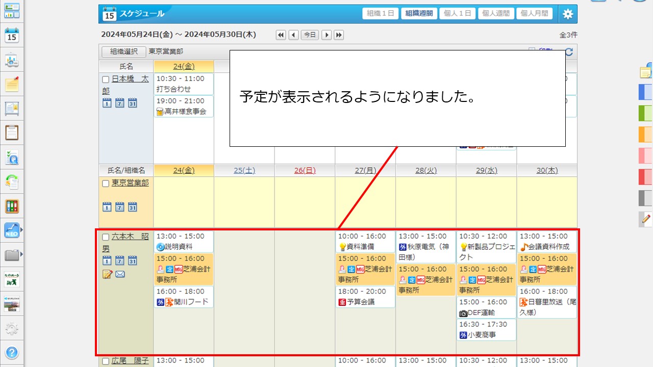The height and width of the screenshot is (367, 653).
Task: Expand the folder sidebar menu arrow
Action: point(21,254)
